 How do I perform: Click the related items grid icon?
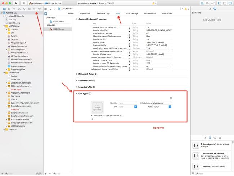click(x=45, y=9)
